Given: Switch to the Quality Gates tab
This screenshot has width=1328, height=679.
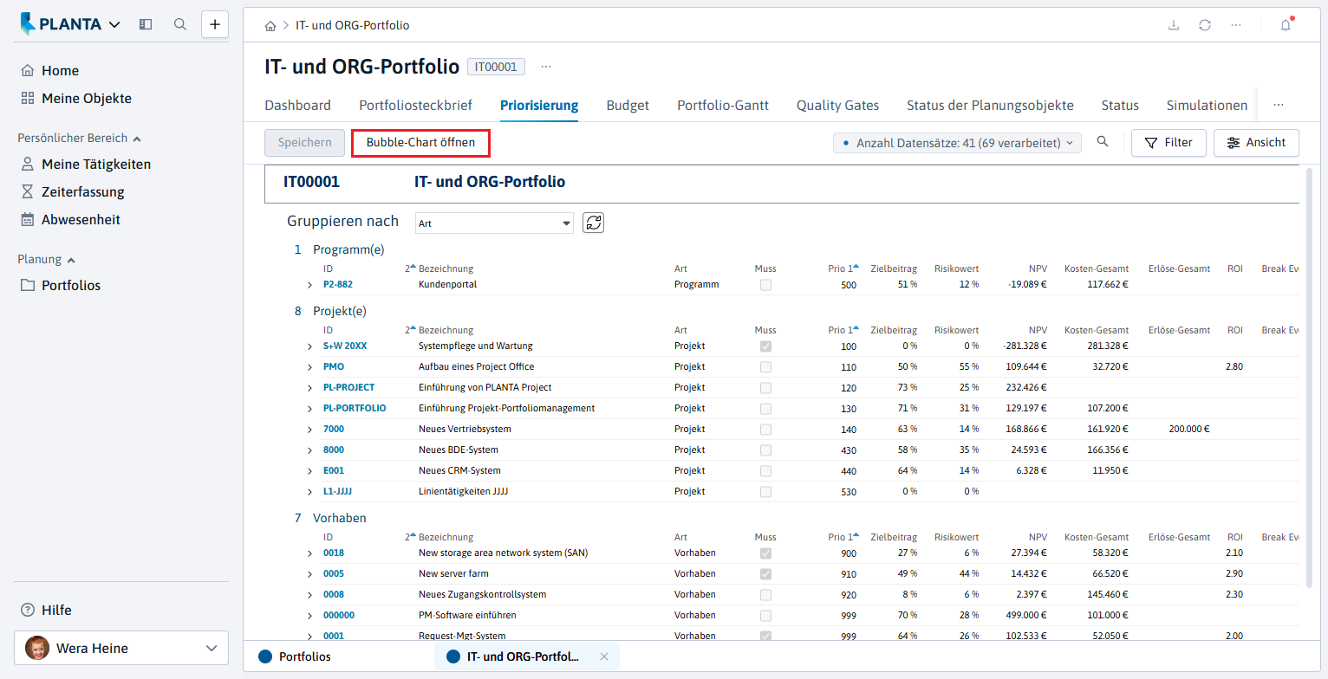Looking at the screenshot, I should tap(837, 106).
